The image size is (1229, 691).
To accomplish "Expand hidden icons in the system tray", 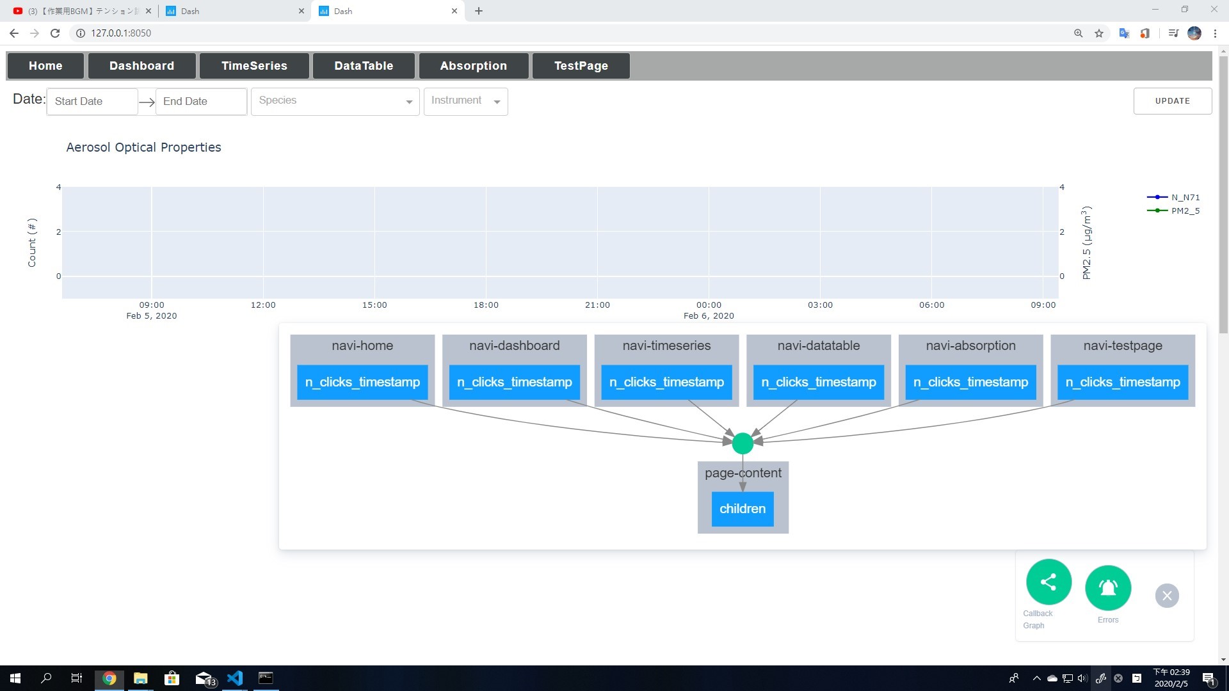I will pyautogui.click(x=1036, y=678).
